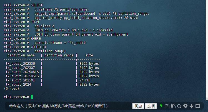The height and width of the screenshot is (112, 208).
Task: Click the down arrow icon
Action: click(x=191, y=106)
